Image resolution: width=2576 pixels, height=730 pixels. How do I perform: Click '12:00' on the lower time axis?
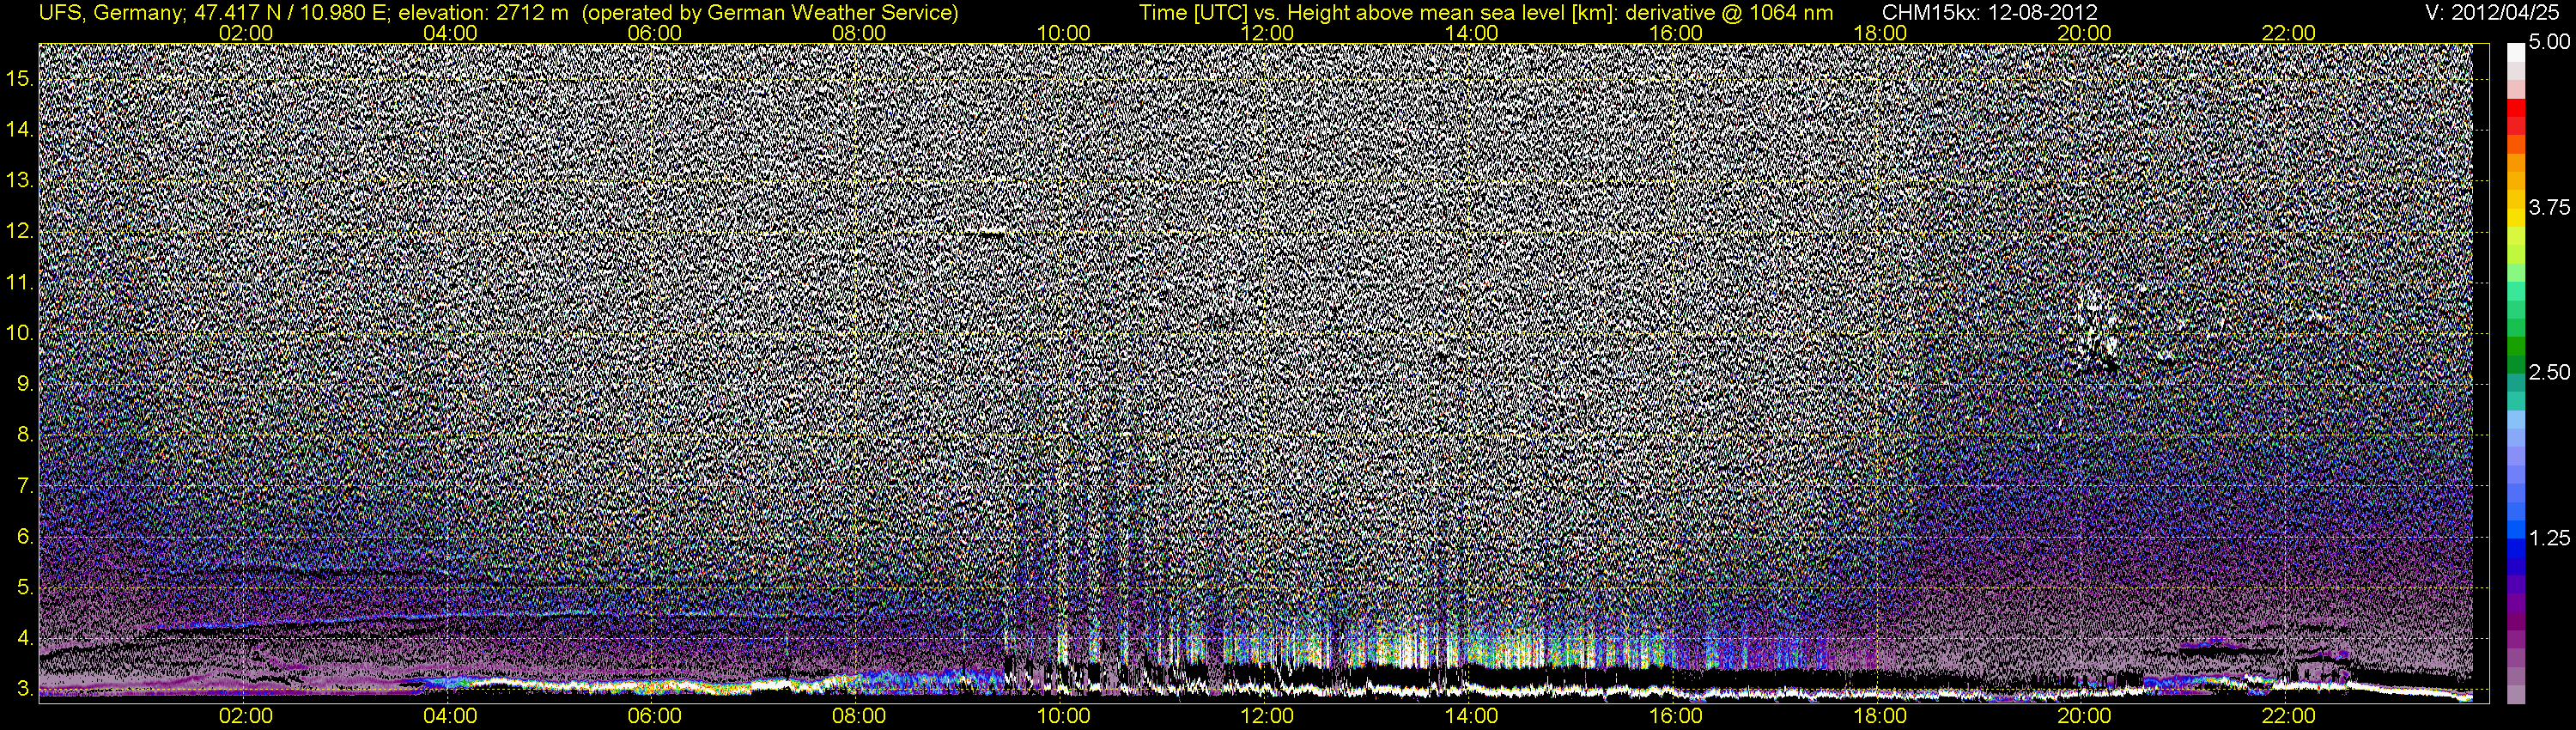1267,716
